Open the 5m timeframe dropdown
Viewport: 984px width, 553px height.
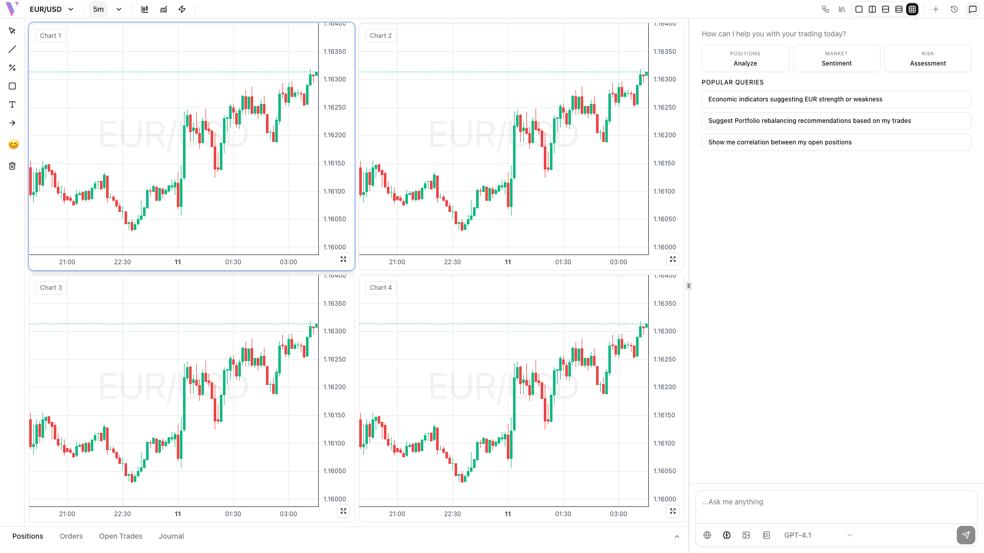pos(107,9)
